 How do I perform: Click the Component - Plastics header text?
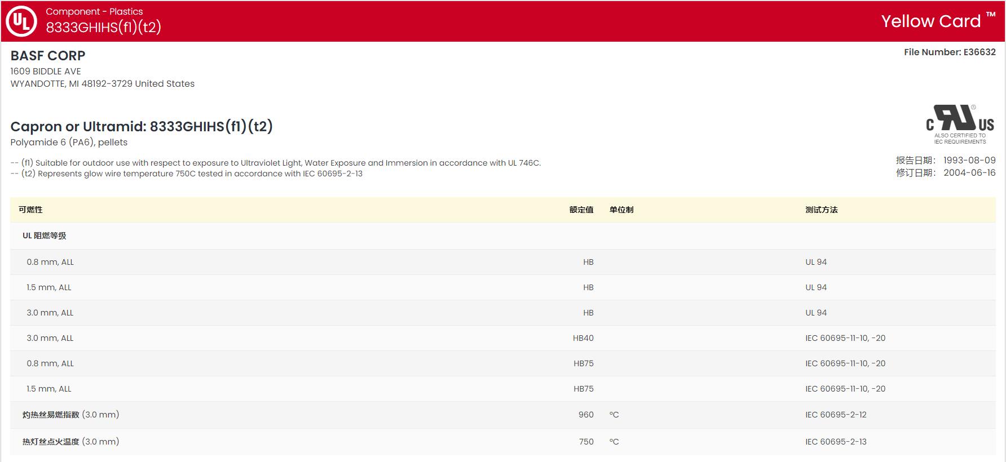point(94,11)
